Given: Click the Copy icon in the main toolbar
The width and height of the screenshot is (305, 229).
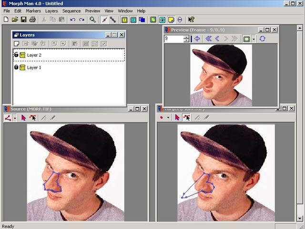Looking at the screenshot, I should [53, 20].
